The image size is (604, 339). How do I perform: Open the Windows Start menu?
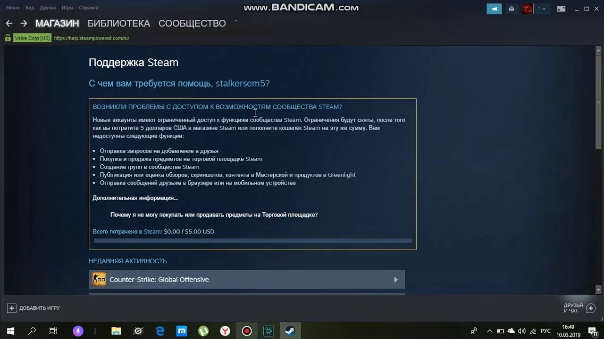click(x=10, y=331)
